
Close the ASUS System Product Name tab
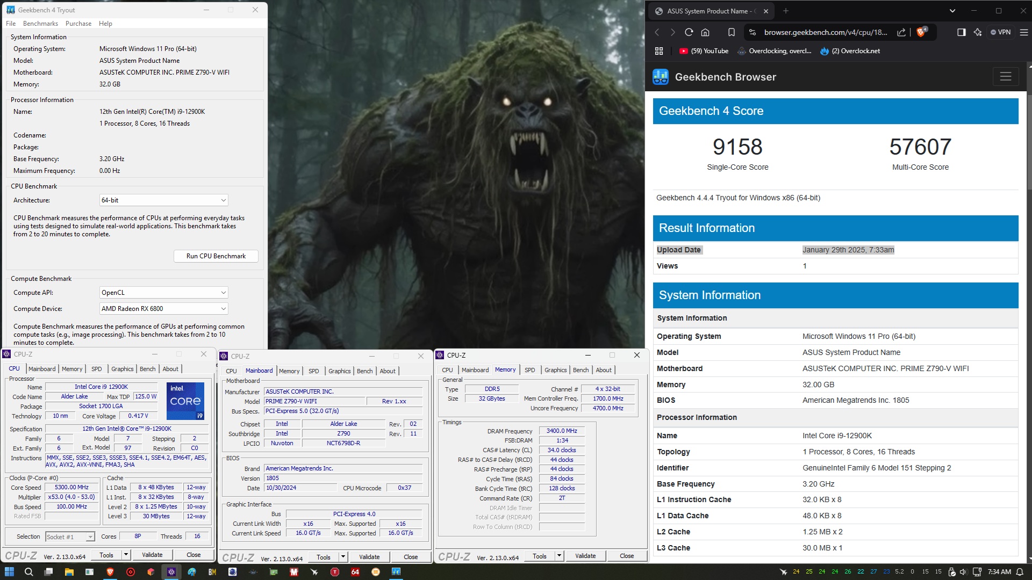pos(766,11)
